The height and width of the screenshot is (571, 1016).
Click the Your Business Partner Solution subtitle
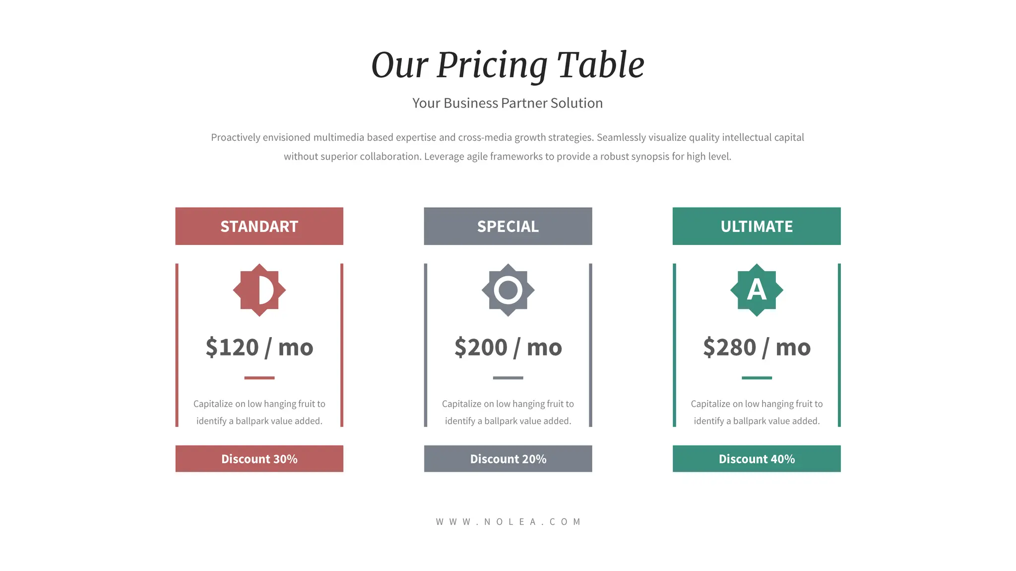coord(508,103)
